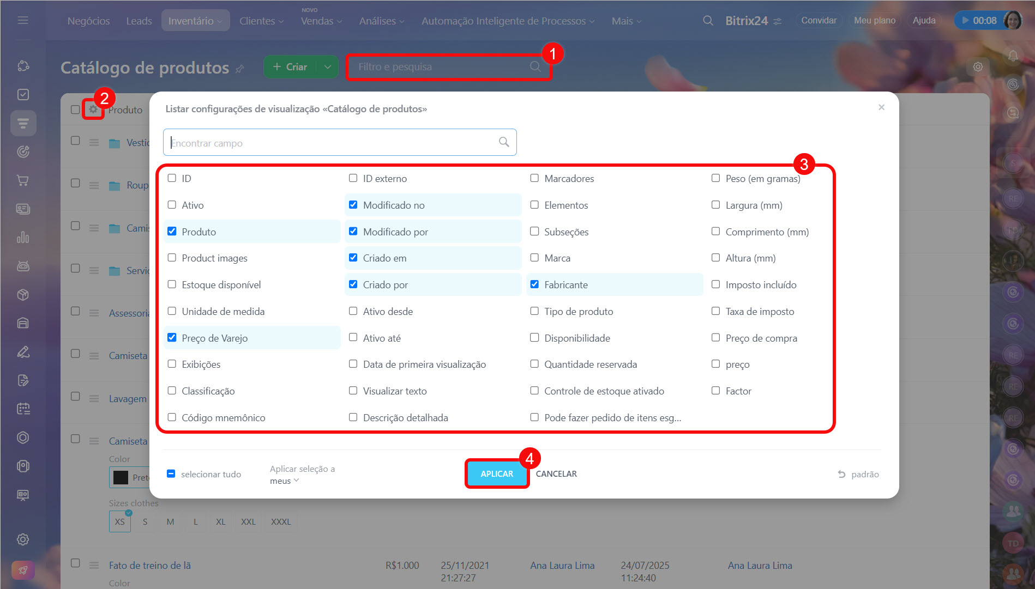Open the tasks checkmark sidebar icon
Image resolution: width=1035 pixels, height=589 pixels.
click(x=23, y=94)
